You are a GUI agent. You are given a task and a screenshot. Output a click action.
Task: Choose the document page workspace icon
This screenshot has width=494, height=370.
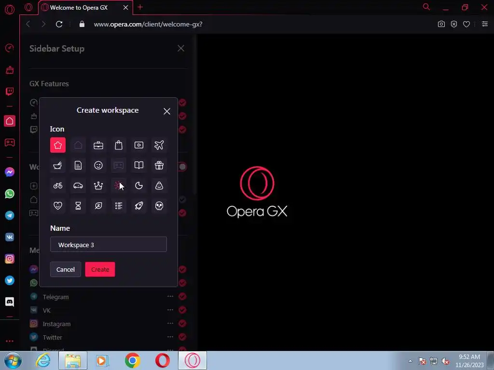[x=78, y=165]
